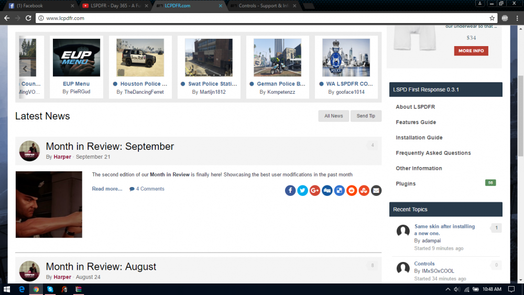Image resolution: width=524 pixels, height=295 pixels.
Task: Open Skype from taskbar
Action: pyautogui.click(x=50, y=289)
